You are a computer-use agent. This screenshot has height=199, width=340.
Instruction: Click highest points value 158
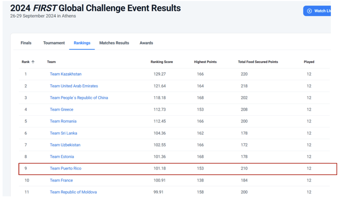tap(200, 192)
